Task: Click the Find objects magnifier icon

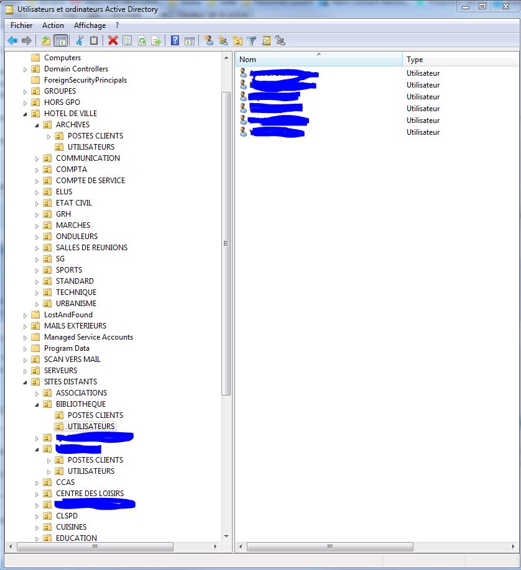Action: tap(266, 41)
